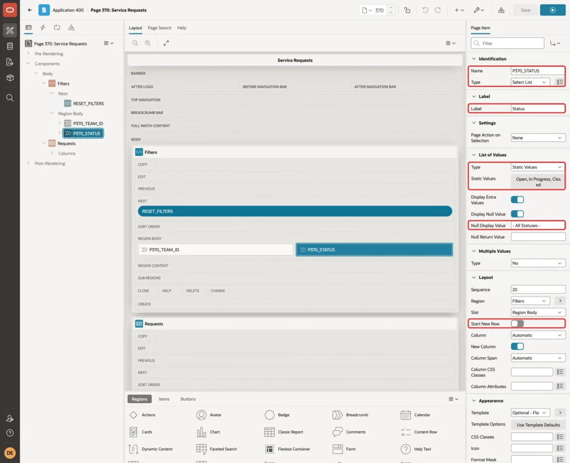Expand layout to full screen

coord(166,43)
